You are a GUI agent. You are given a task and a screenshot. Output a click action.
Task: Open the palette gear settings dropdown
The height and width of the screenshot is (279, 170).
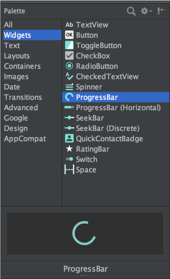pos(146,11)
